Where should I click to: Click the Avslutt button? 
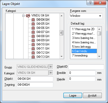point(92,96)
